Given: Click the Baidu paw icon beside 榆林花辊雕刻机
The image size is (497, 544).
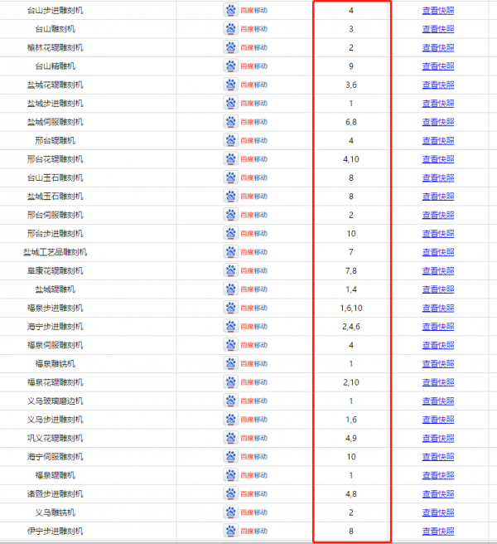Looking at the screenshot, I should click(x=230, y=47).
